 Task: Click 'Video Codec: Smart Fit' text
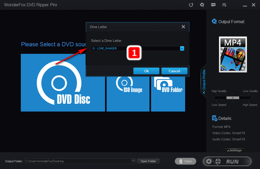[229, 133]
